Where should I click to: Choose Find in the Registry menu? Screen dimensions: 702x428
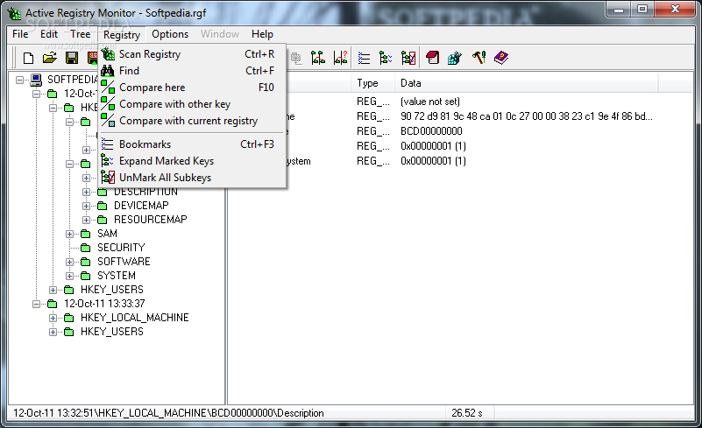[x=192, y=71]
